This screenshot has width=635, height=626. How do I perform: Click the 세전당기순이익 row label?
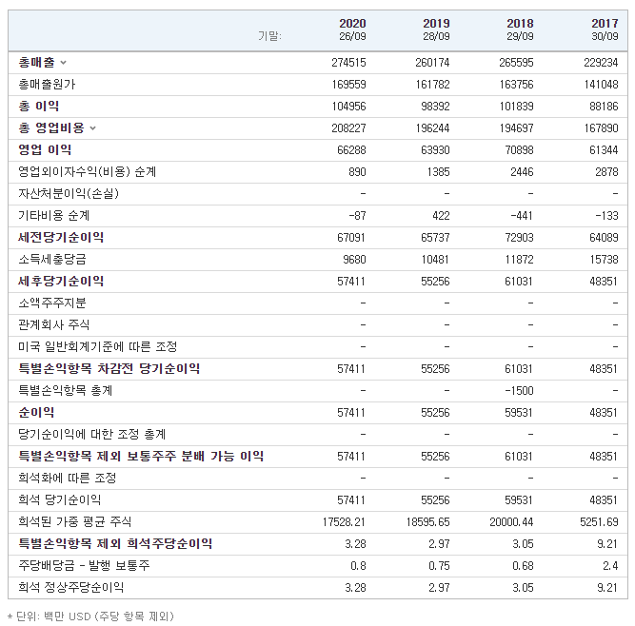click(61, 237)
